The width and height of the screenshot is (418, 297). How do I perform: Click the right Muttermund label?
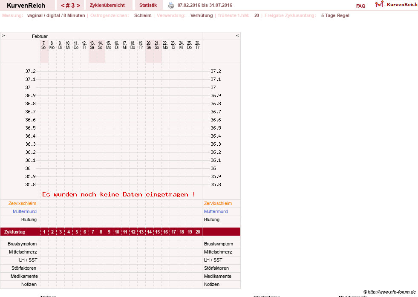coord(216,211)
